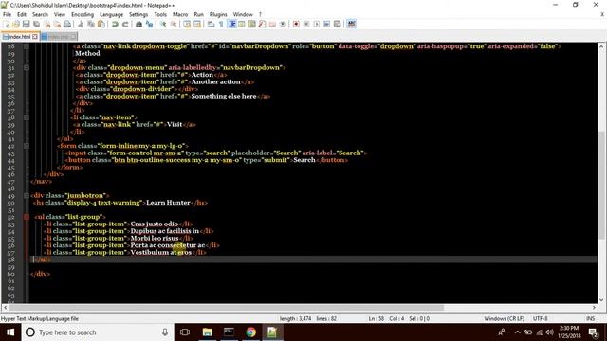Open Chrome from the taskbar
This screenshot has width=607, height=341.
pyautogui.click(x=250, y=332)
